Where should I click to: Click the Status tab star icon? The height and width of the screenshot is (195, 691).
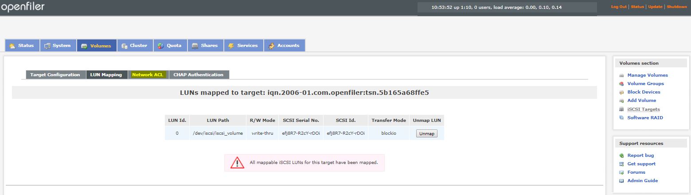[x=12, y=46]
